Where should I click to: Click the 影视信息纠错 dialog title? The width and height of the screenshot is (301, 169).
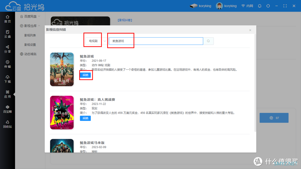[56, 30]
